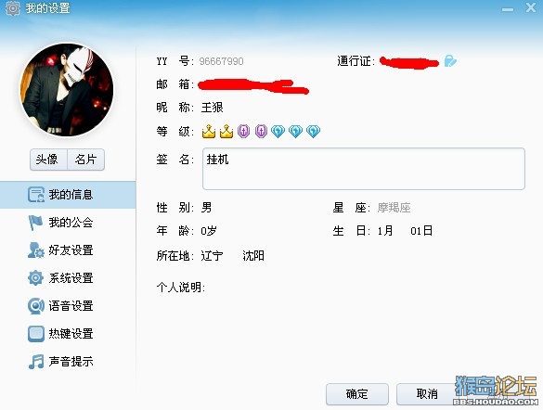Click into the 签名 signature text box
The height and width of the screenshot is (410, 543).
click(364, 169)
